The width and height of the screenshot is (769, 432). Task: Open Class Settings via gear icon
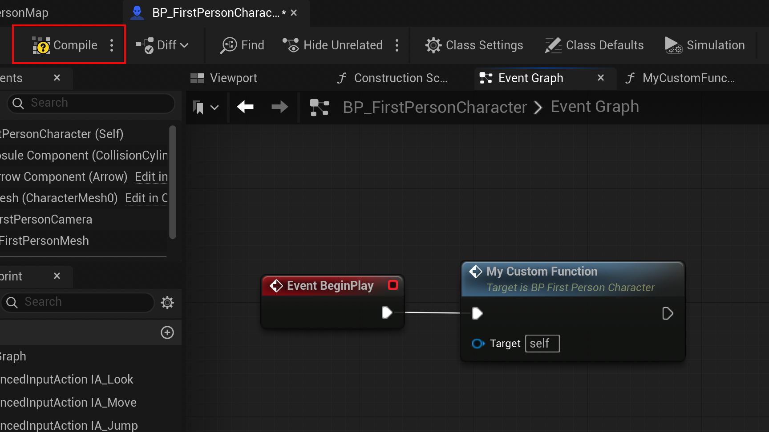(433, 45)
